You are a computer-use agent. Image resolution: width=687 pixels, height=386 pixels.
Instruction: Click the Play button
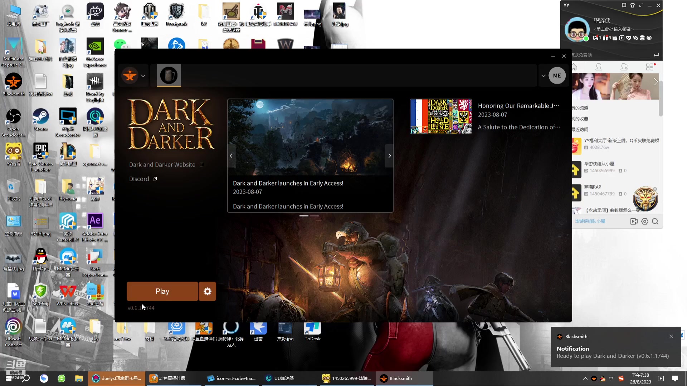[162, 291]
